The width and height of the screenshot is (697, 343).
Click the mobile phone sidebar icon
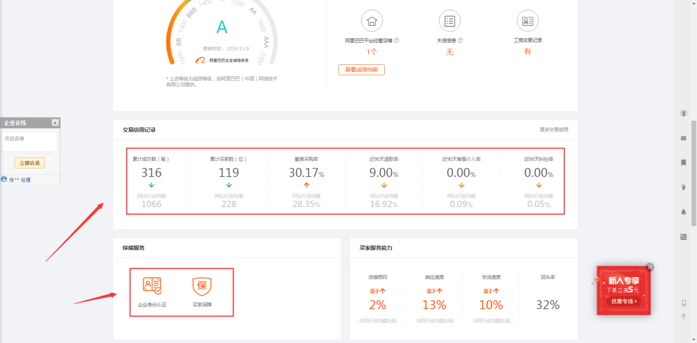point(684,303)
